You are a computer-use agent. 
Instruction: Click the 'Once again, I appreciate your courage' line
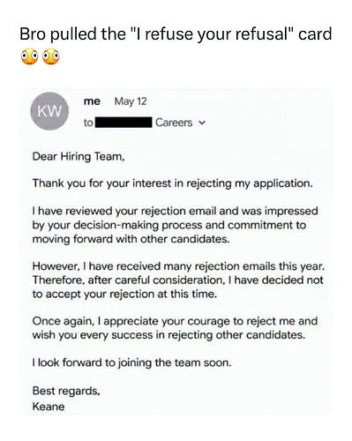[175, 321]
